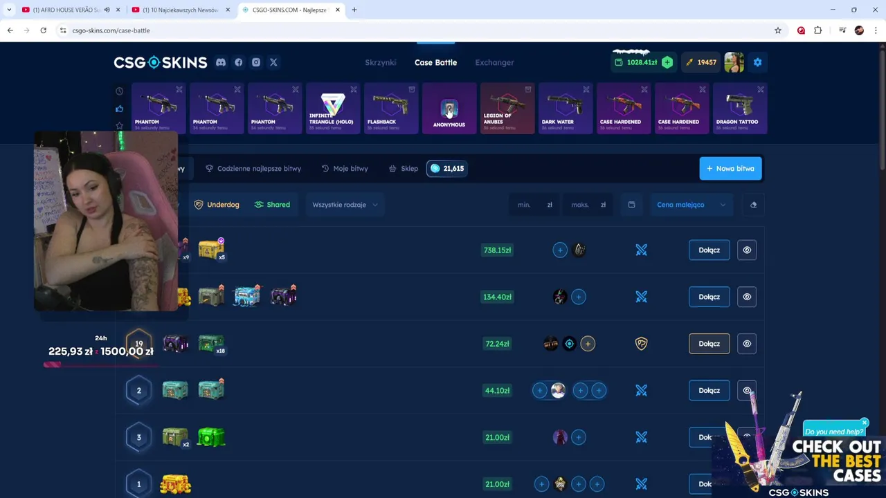Watch the 134.40zł battle via eye icon

click(747, 297)
